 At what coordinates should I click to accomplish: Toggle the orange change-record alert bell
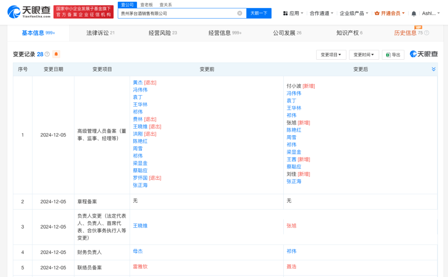click(56, 54)
